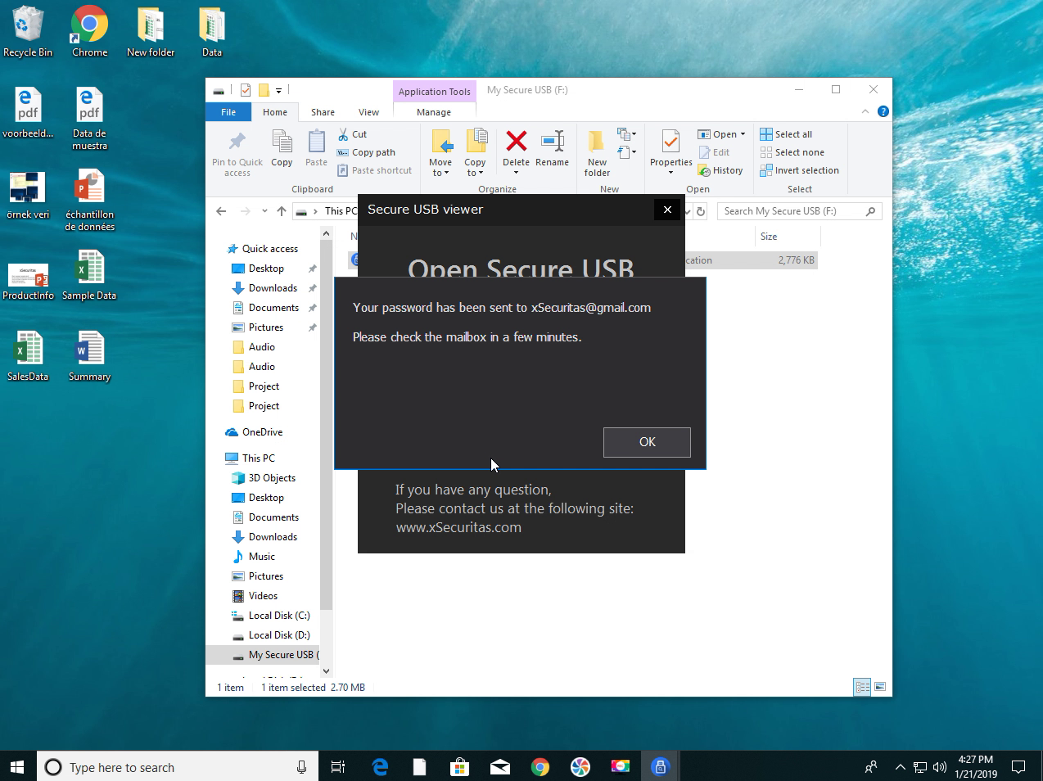Switch to the View ribbon tab
The width and height of the screenshot is (1043, 781).
click(368, 112)
